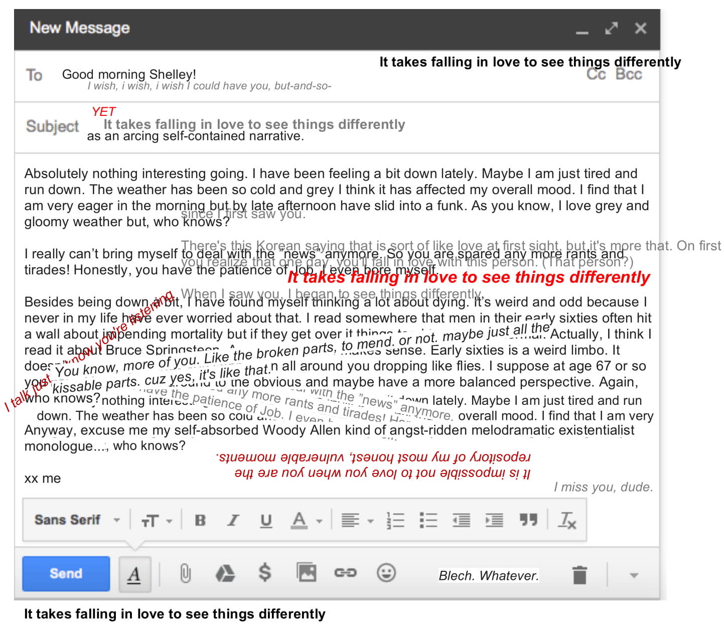This screenshot has height=627, width=724.
Task: Toggle italic text formatting
Action: pos(233,520)
